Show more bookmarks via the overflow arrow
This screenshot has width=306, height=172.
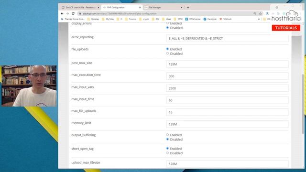click(x=259, y=19)
